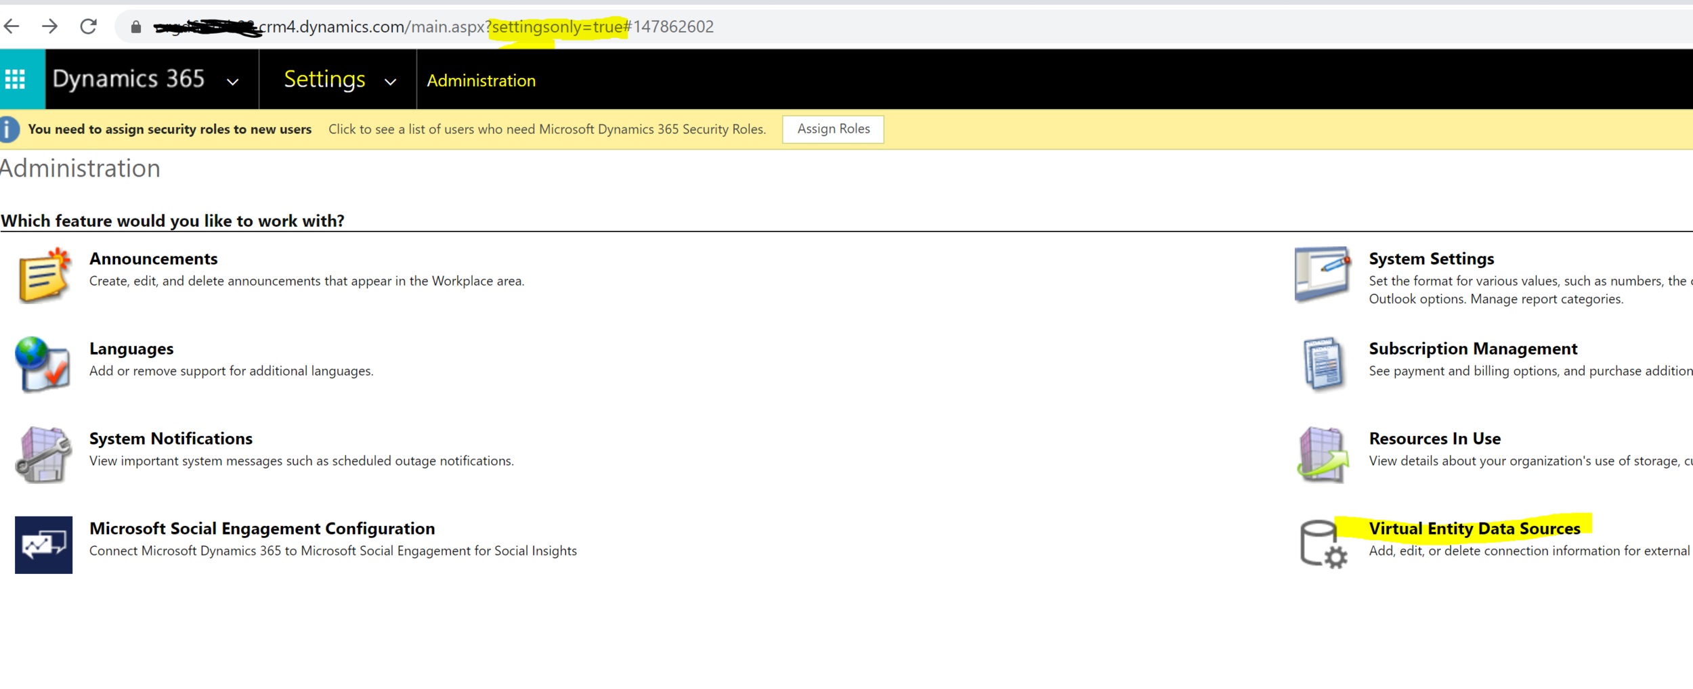1693x689 pixels.
Task: Click the info icon in notification bar
Action: [x=9, y=129]
